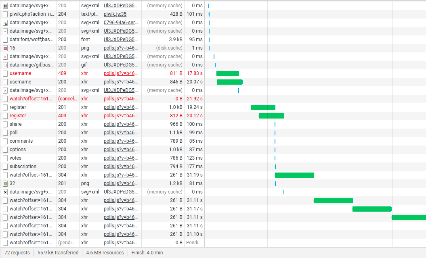Viewport: 426px width, 258px height.
Task: Open the polls.js initiator link on the share row
Action: (121, 124)
